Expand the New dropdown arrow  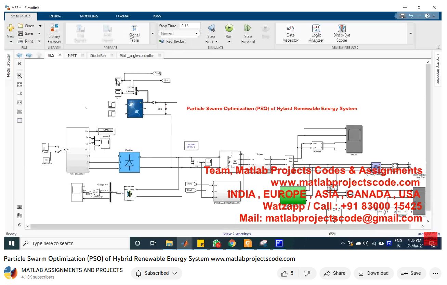(11, 42)
